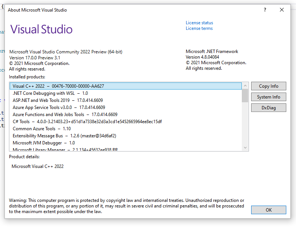Click the scrollbar thumb in the installed products list
The image size is (296, 228).
click(x=245, y=96)
